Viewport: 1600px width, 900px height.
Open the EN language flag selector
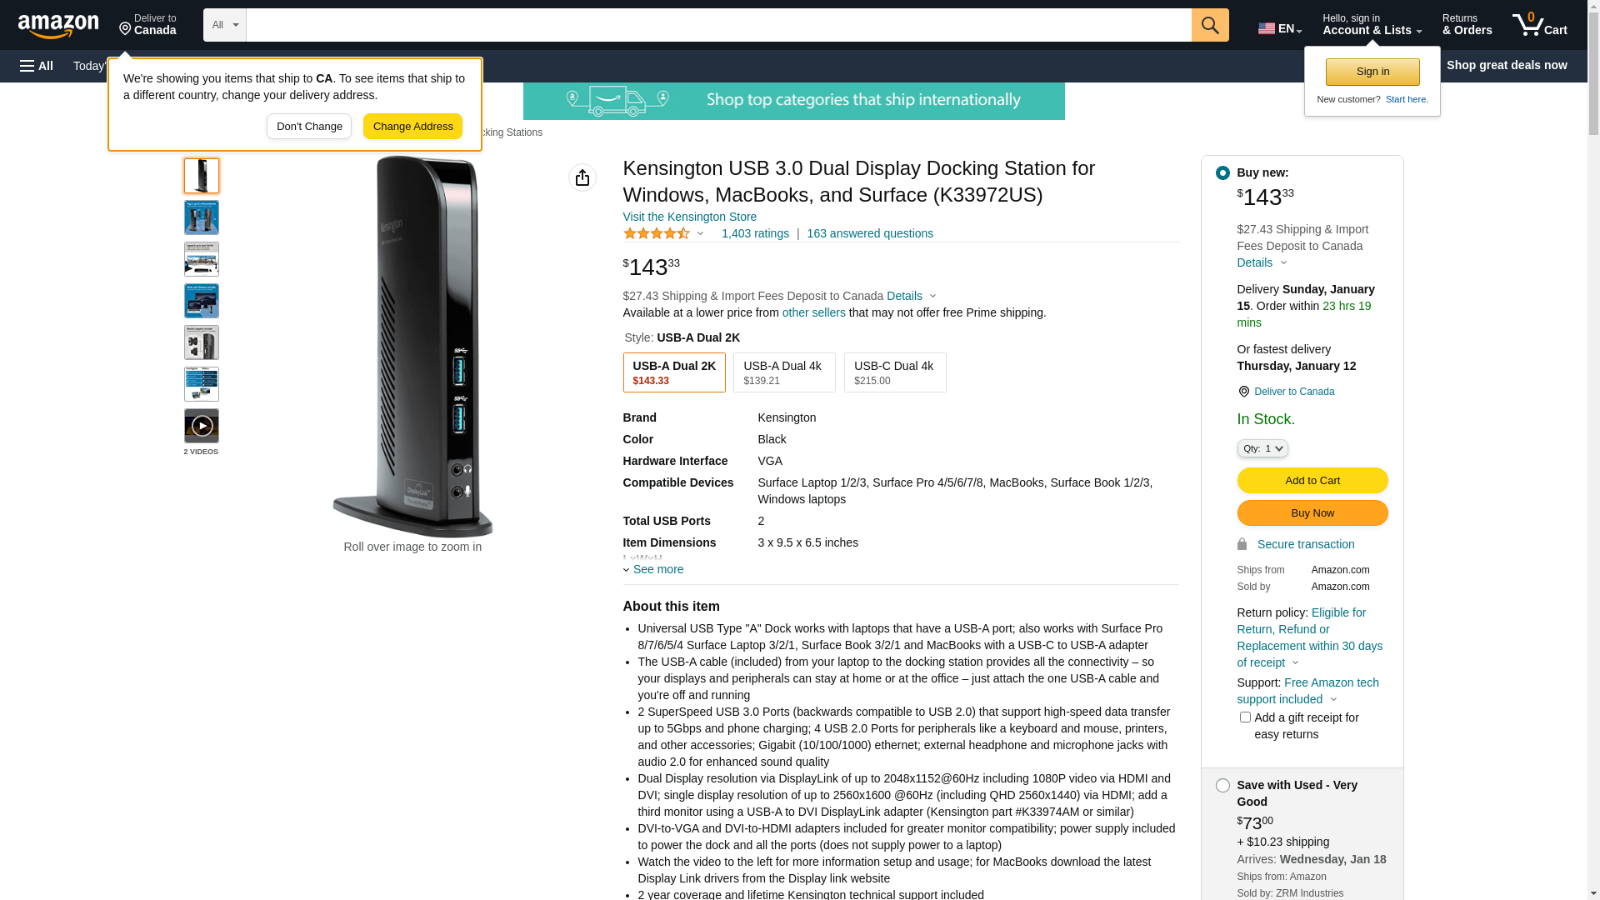click(1280, 28)
